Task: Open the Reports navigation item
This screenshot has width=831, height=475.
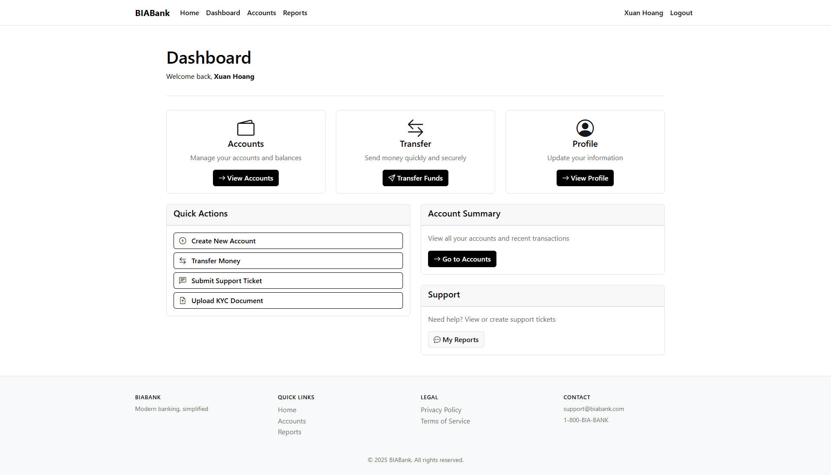Action: [x=295, y=13]
